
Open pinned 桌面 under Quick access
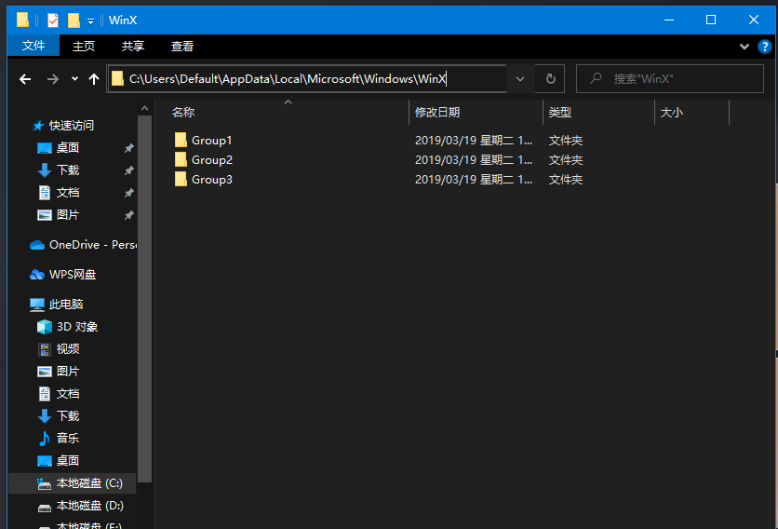[x=68, y=147]
